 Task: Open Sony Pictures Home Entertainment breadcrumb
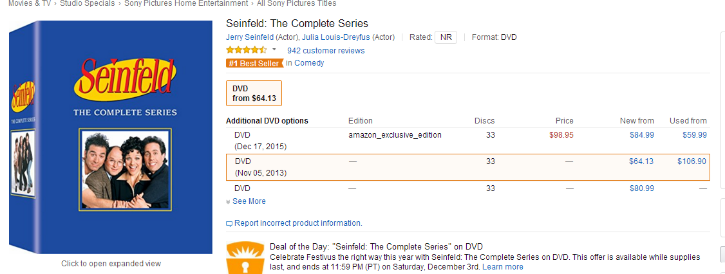[186, 3]
